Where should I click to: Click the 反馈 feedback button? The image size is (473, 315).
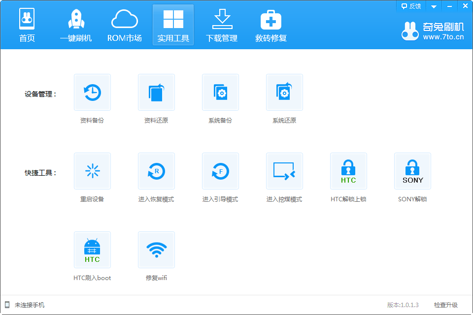click(x=411, y=6)
